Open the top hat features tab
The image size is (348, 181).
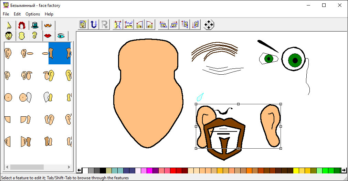click(35, 25)
